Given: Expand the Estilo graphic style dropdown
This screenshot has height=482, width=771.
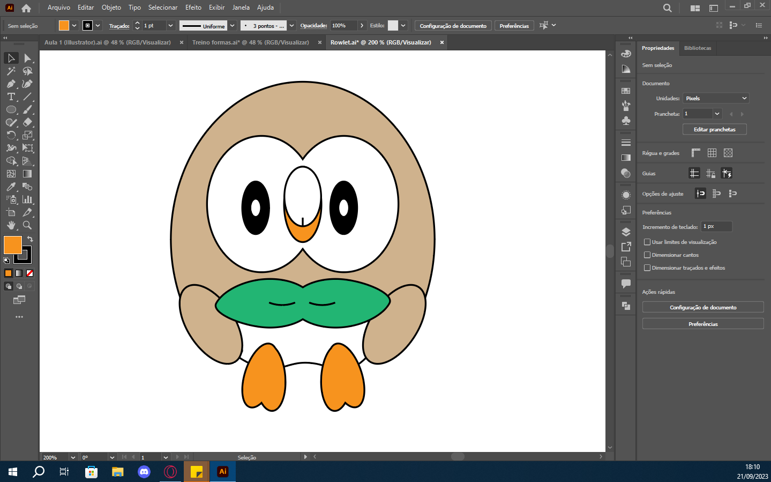Looking at the screenshot, I should pos(403,25).
